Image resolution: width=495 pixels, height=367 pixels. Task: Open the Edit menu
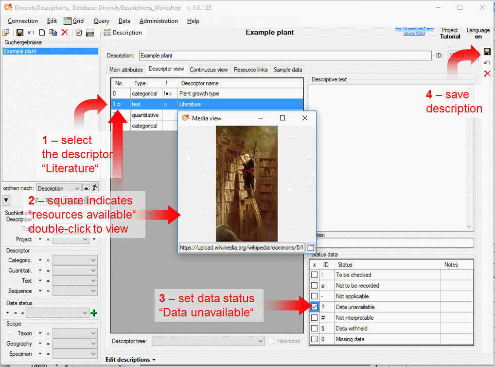[52, 21]
